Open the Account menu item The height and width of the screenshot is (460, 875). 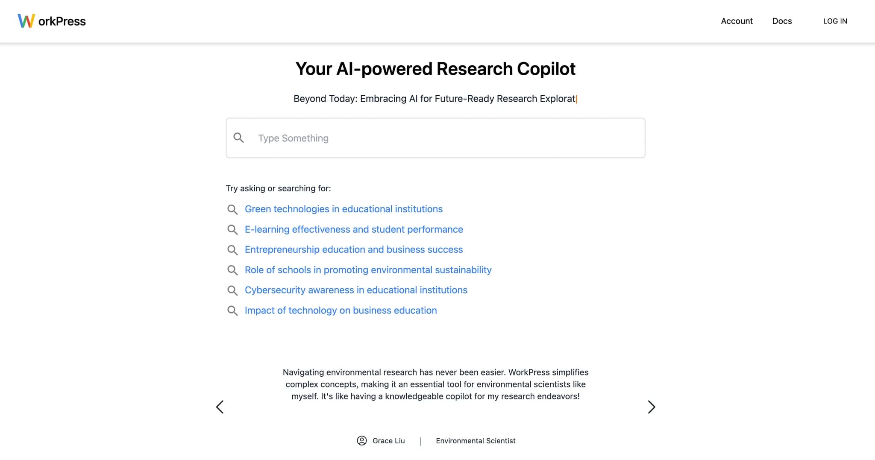[737, 21]
